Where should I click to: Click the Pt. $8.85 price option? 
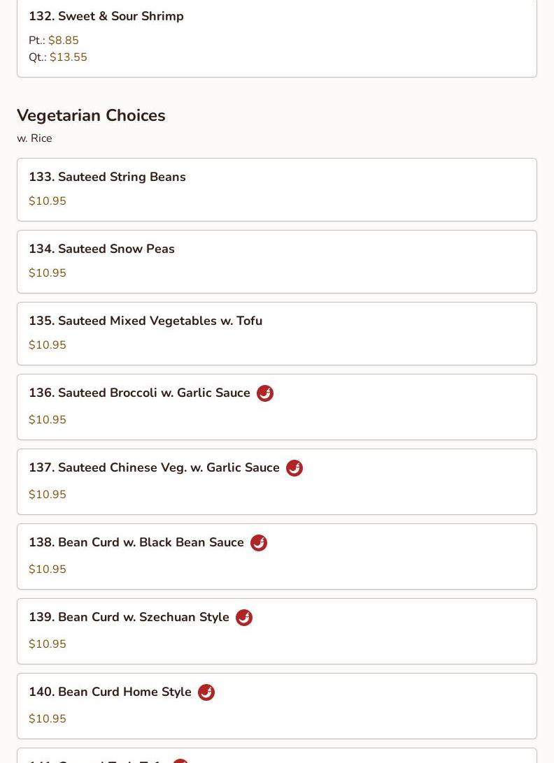pyautogui.click(x=54, y=40)
